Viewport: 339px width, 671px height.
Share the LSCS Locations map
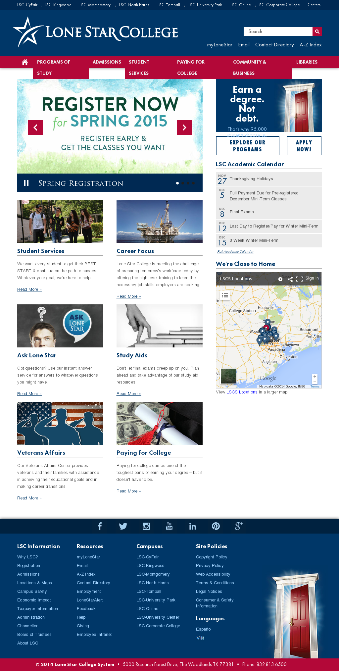tap(290, 279)
